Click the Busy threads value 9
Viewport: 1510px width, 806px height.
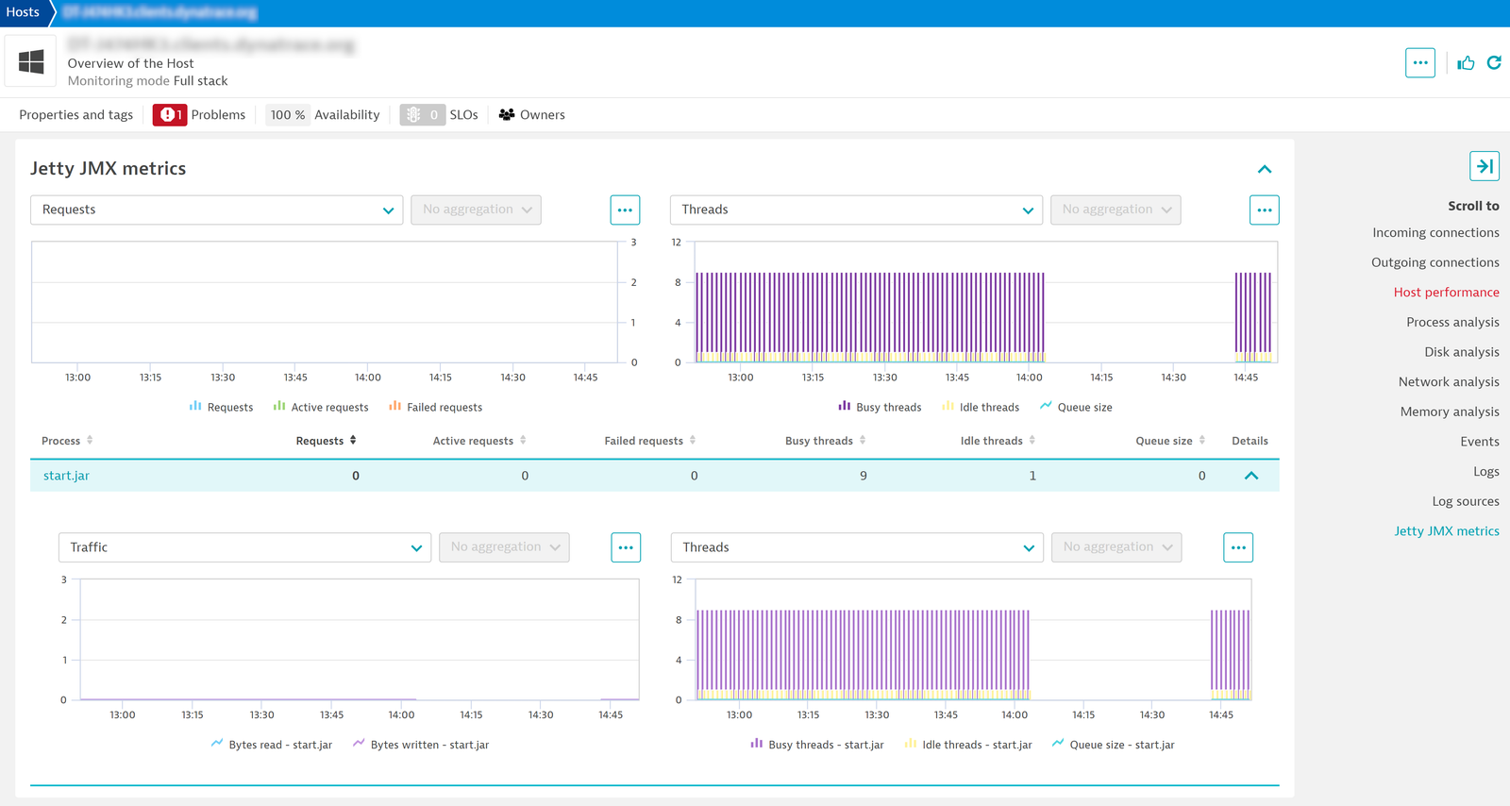863,476
